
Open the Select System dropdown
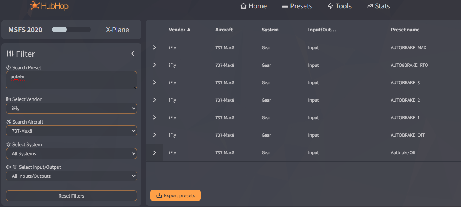71,153
